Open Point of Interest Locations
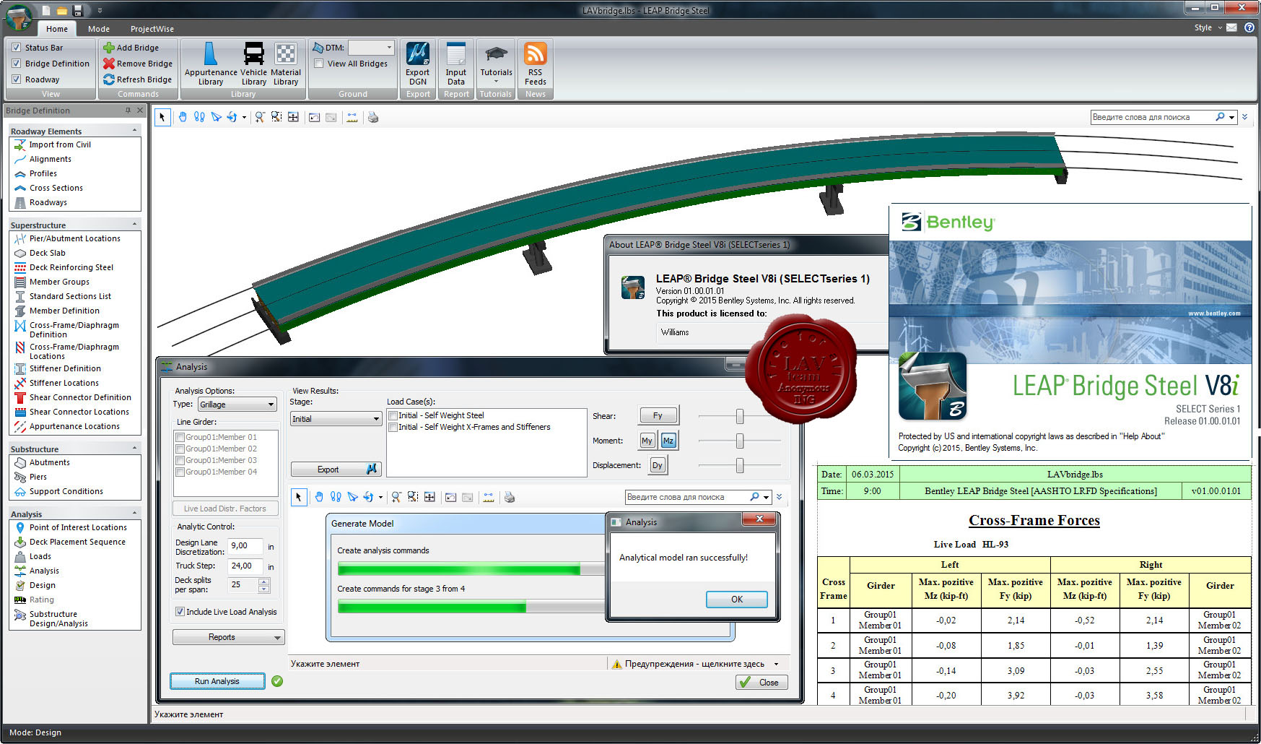This screenshot has width=1261, height=744. (x=71, y=527)
